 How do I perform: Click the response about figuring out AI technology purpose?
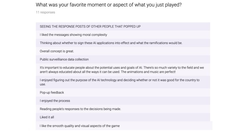point(123,82)
